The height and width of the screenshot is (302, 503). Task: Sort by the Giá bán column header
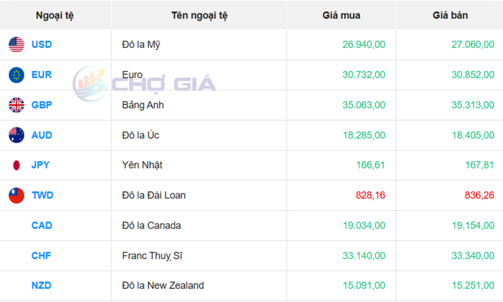point(450,15)
